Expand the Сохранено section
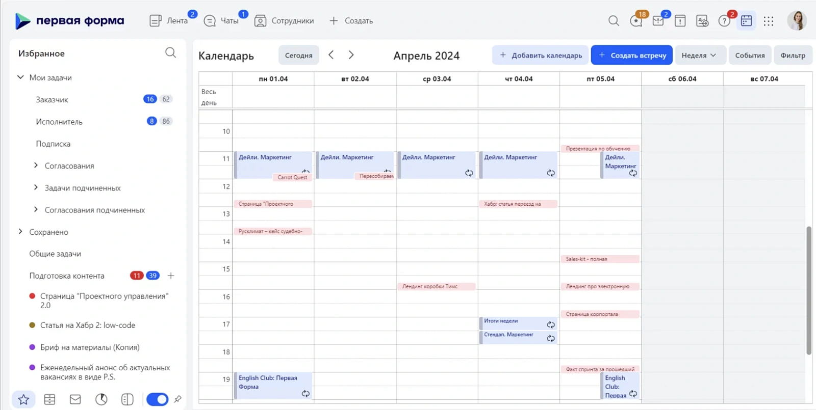This screenshot has width=816, height=410. coord(20,232)
